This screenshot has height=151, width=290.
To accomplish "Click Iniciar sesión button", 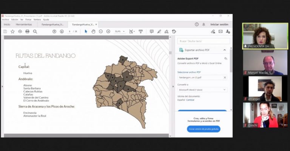I will (x=219, y=25).
